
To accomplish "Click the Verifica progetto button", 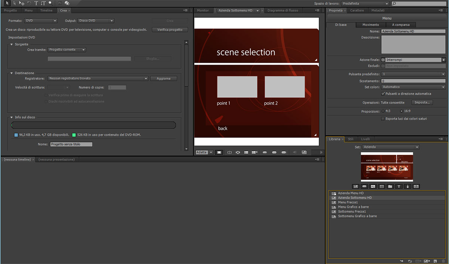I will tap(170, 29).
